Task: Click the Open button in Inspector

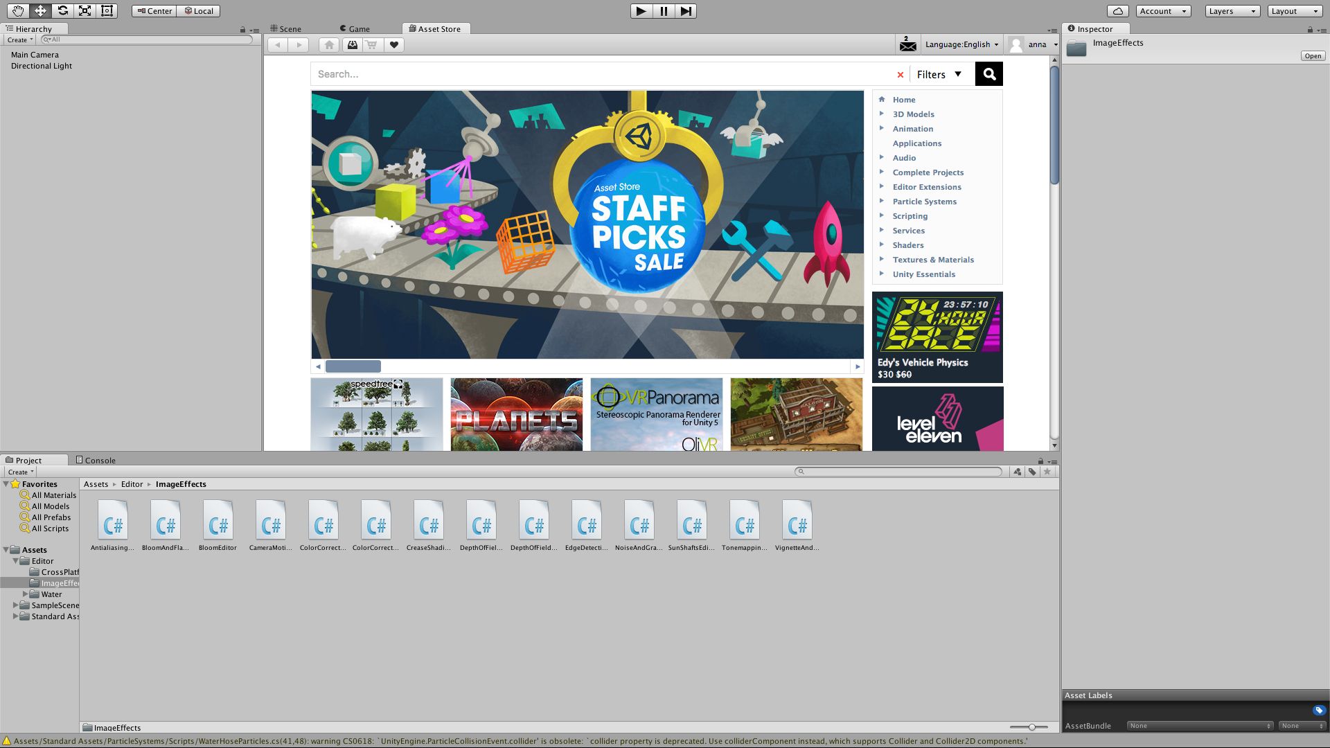Action: coord(1313,56)
